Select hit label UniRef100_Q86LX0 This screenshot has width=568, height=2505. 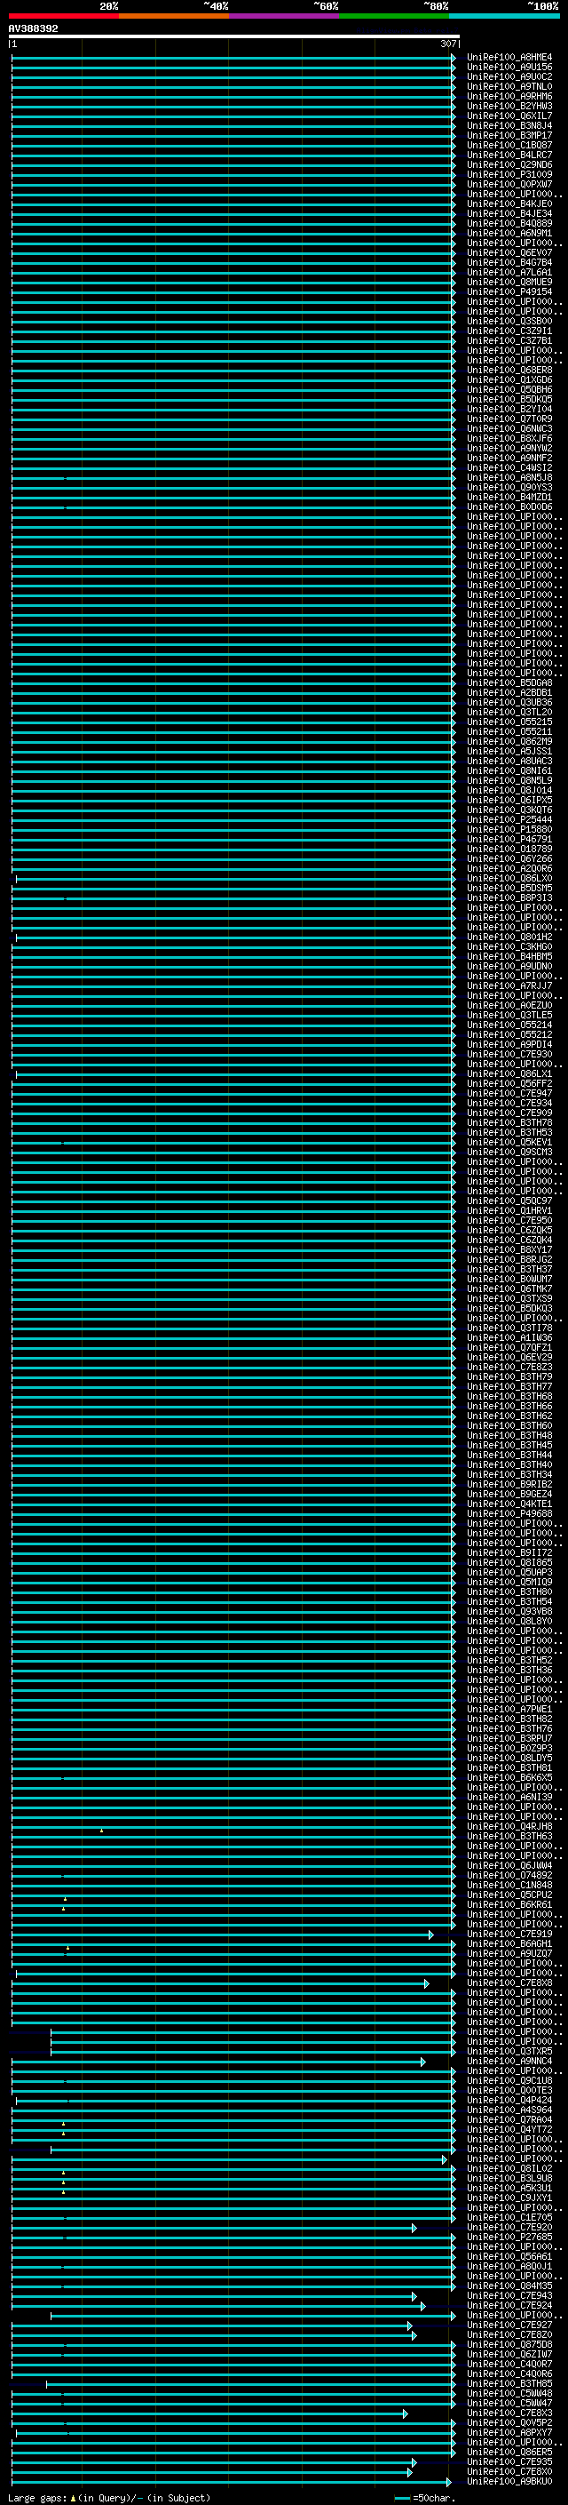(x=509, y=878)
